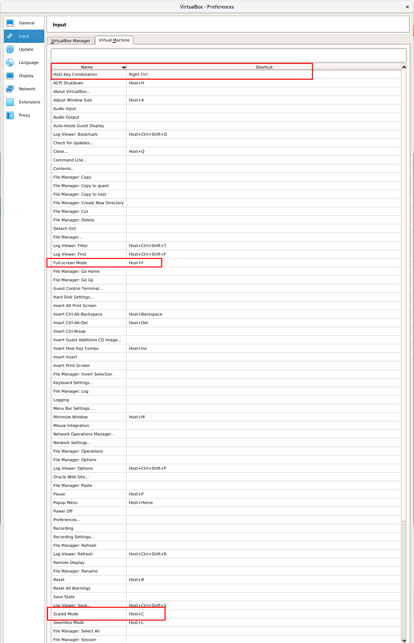Click the Proxy icon in sidebar

click(x=10, y=115)
